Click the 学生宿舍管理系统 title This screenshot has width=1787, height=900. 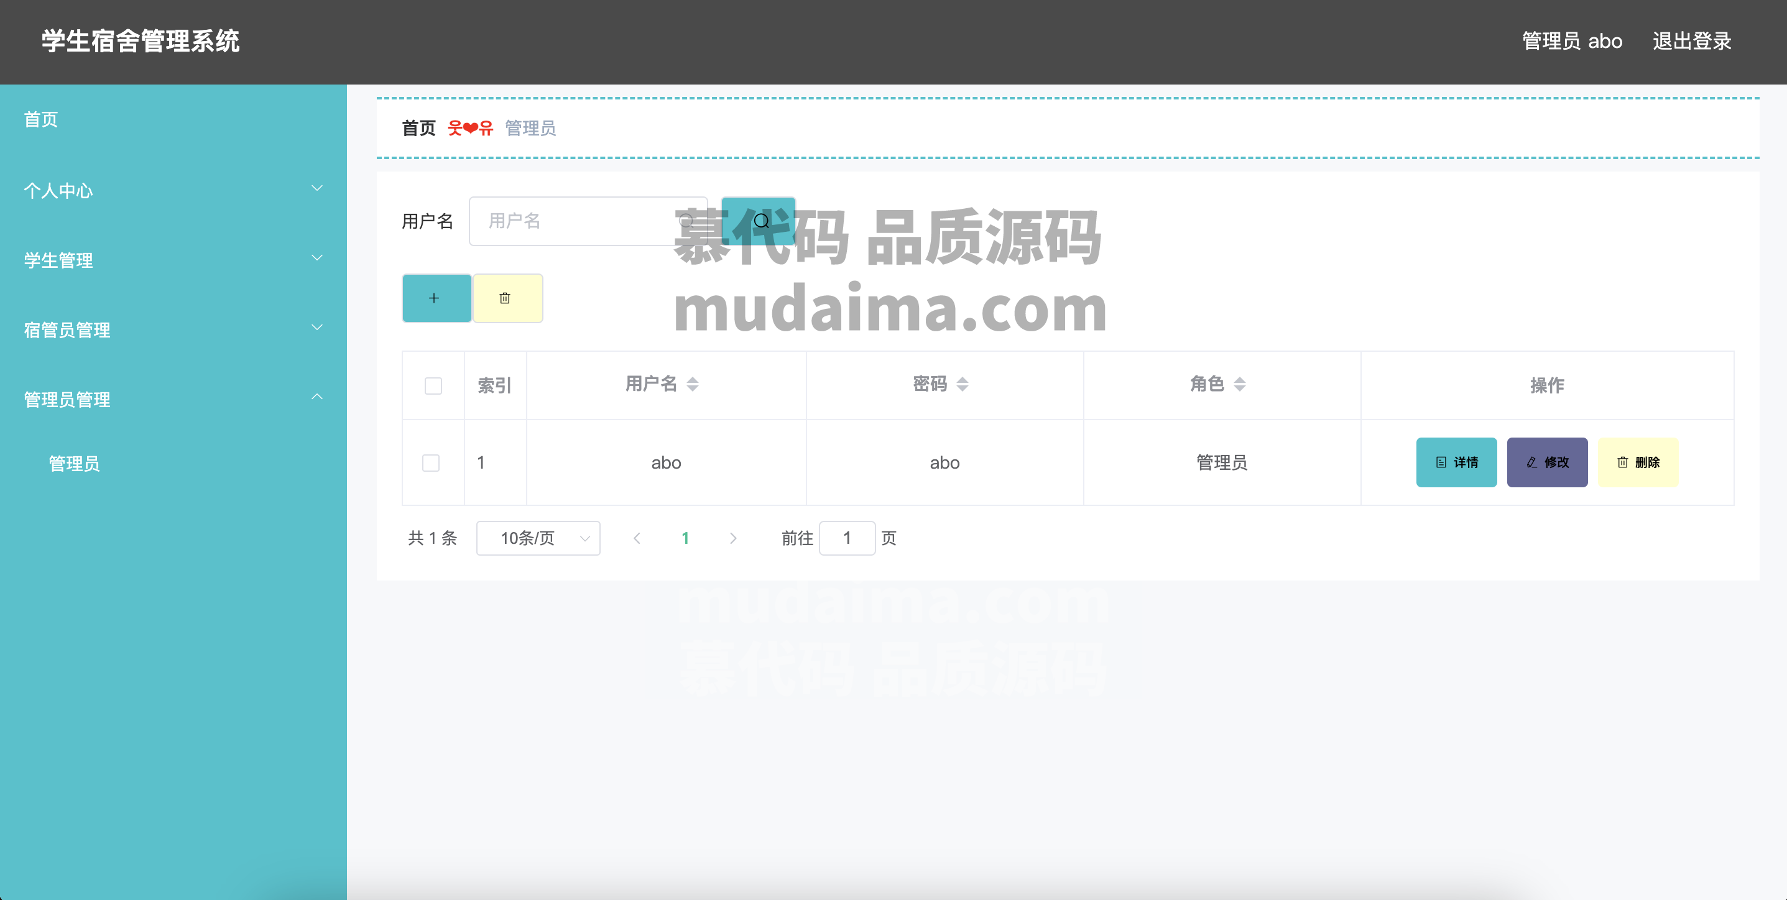[140, 41]
